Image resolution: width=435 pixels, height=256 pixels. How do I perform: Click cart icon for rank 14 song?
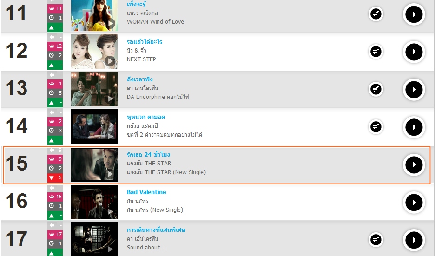376,127
